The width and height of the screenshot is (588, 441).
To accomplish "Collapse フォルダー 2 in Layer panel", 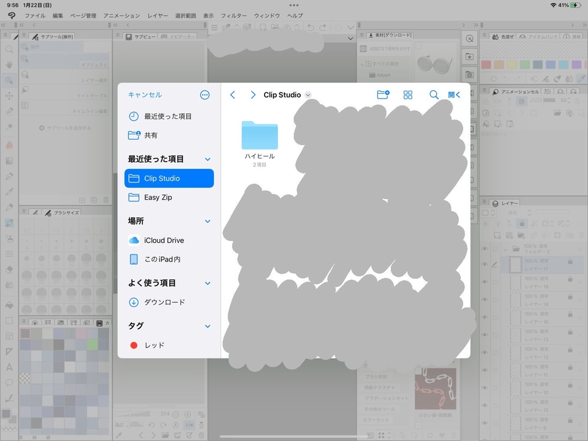I will [505, 249].
